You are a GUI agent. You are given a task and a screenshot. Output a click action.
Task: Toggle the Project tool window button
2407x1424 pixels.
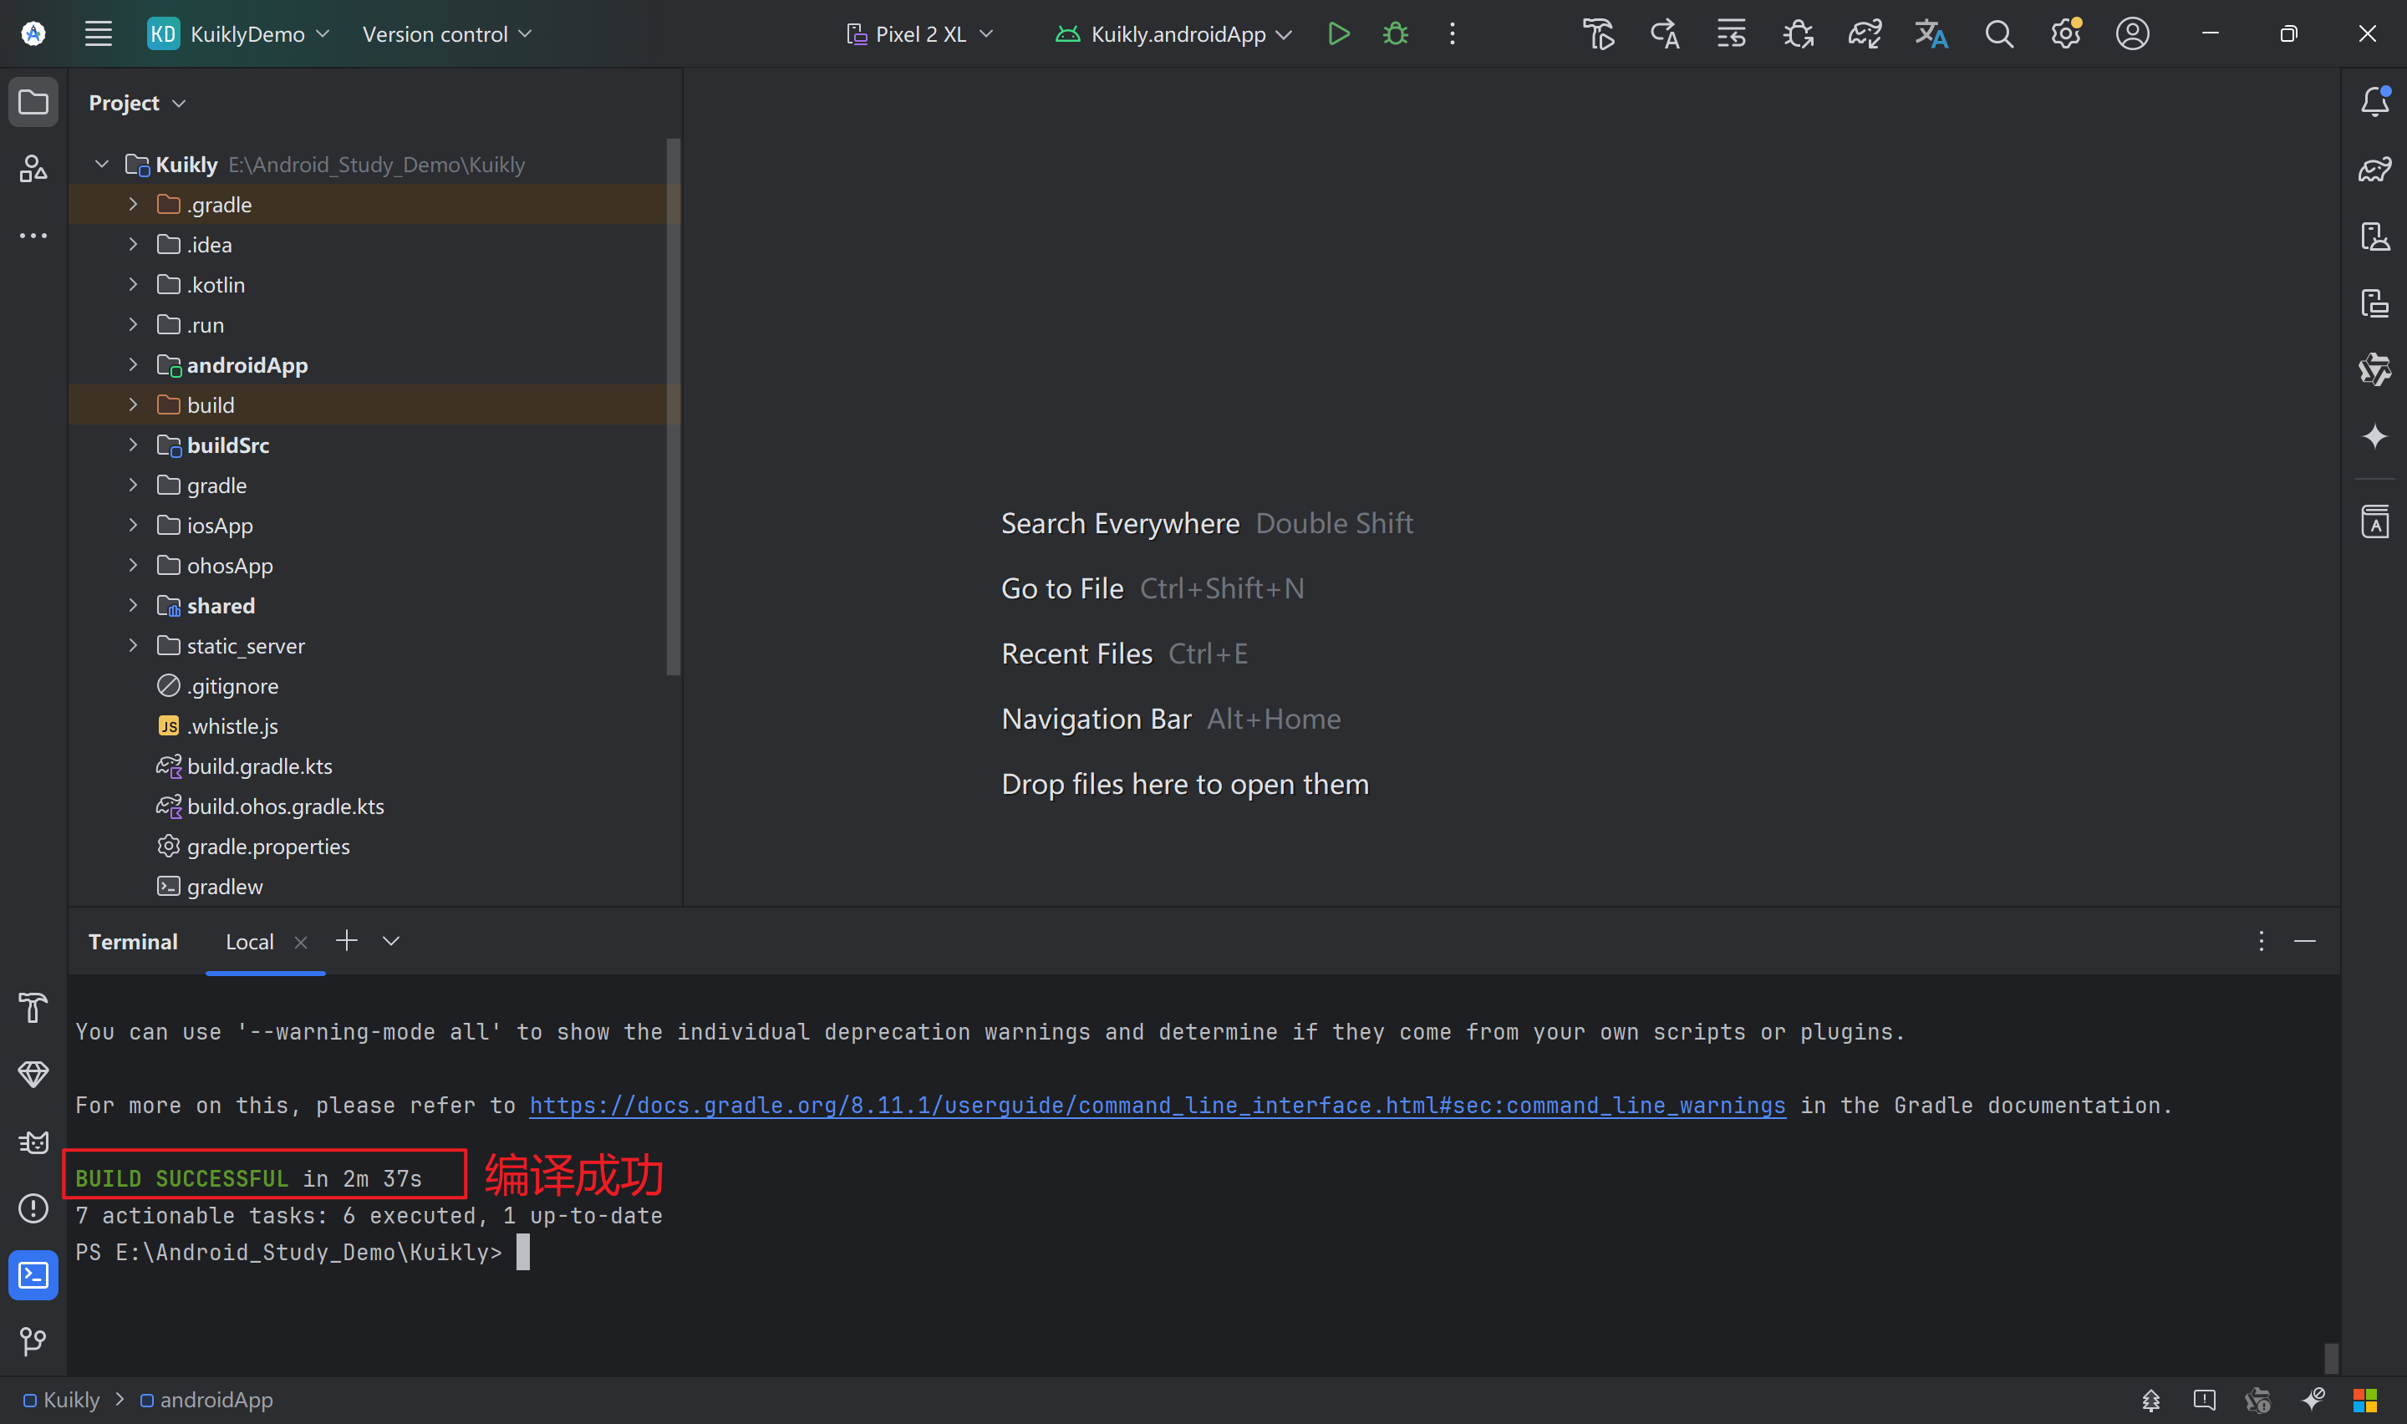(33, 102)
